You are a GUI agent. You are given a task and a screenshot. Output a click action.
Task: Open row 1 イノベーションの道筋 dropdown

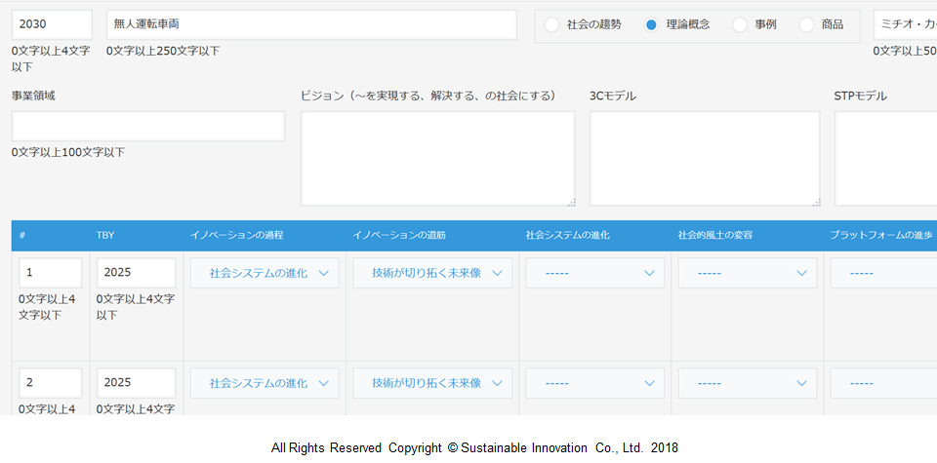431,273
